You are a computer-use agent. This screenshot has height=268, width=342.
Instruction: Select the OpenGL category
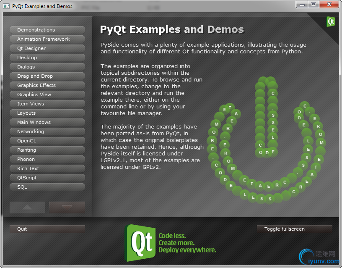tap(47, 141)
